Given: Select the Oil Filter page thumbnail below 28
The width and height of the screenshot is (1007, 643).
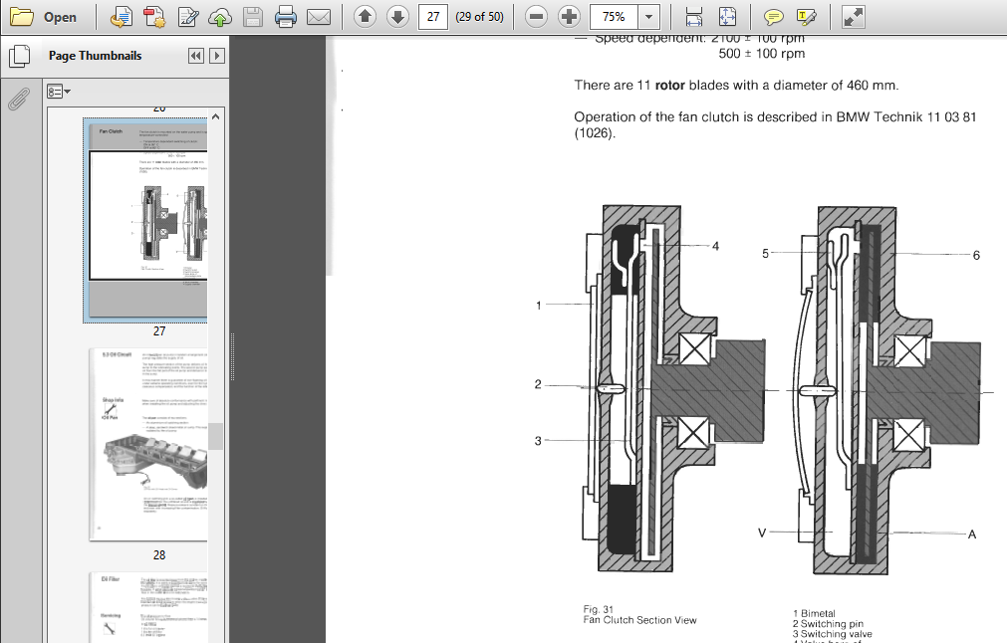Looking at the screenshot, I should pos(147,607).
